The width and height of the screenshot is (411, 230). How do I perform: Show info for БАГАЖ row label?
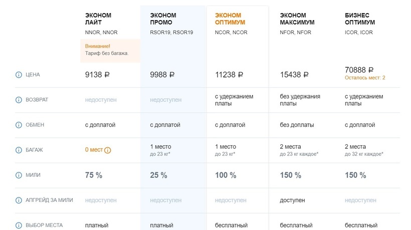[19, 150]
